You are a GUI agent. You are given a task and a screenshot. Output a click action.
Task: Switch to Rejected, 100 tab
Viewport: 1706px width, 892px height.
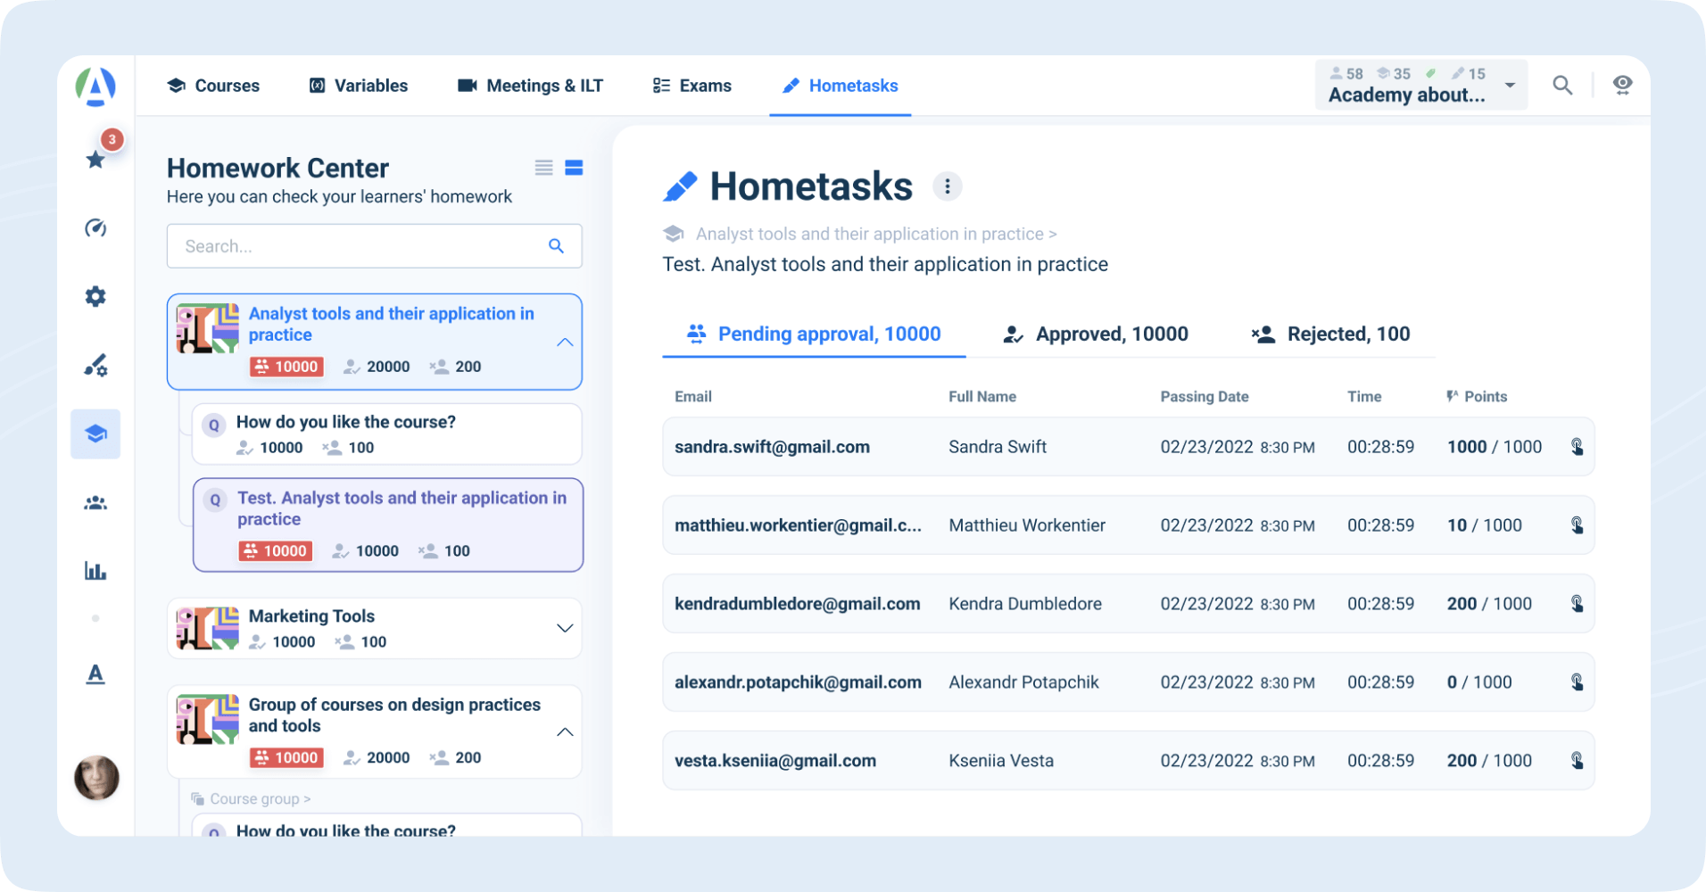point(1331,334)
